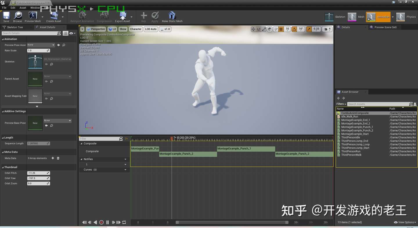Image resolution: width=418 pixels, height=228 pixels.
Task: Add a Meta Data array element
Action: [x=53, y=158]
